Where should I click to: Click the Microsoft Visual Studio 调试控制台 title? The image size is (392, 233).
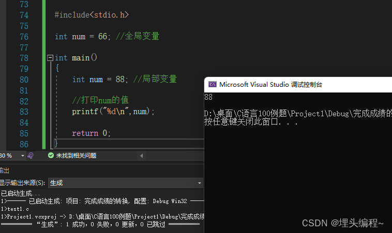271,85
